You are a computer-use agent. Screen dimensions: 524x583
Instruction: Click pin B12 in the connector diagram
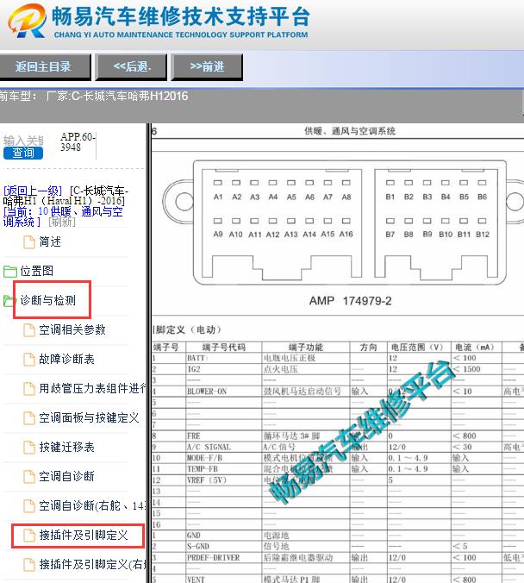tap(482, 221)
